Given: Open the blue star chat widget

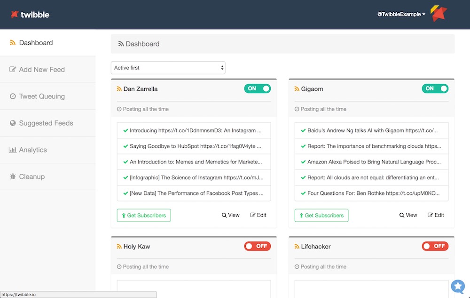Looking at the screenshot, I should point(458,286).
